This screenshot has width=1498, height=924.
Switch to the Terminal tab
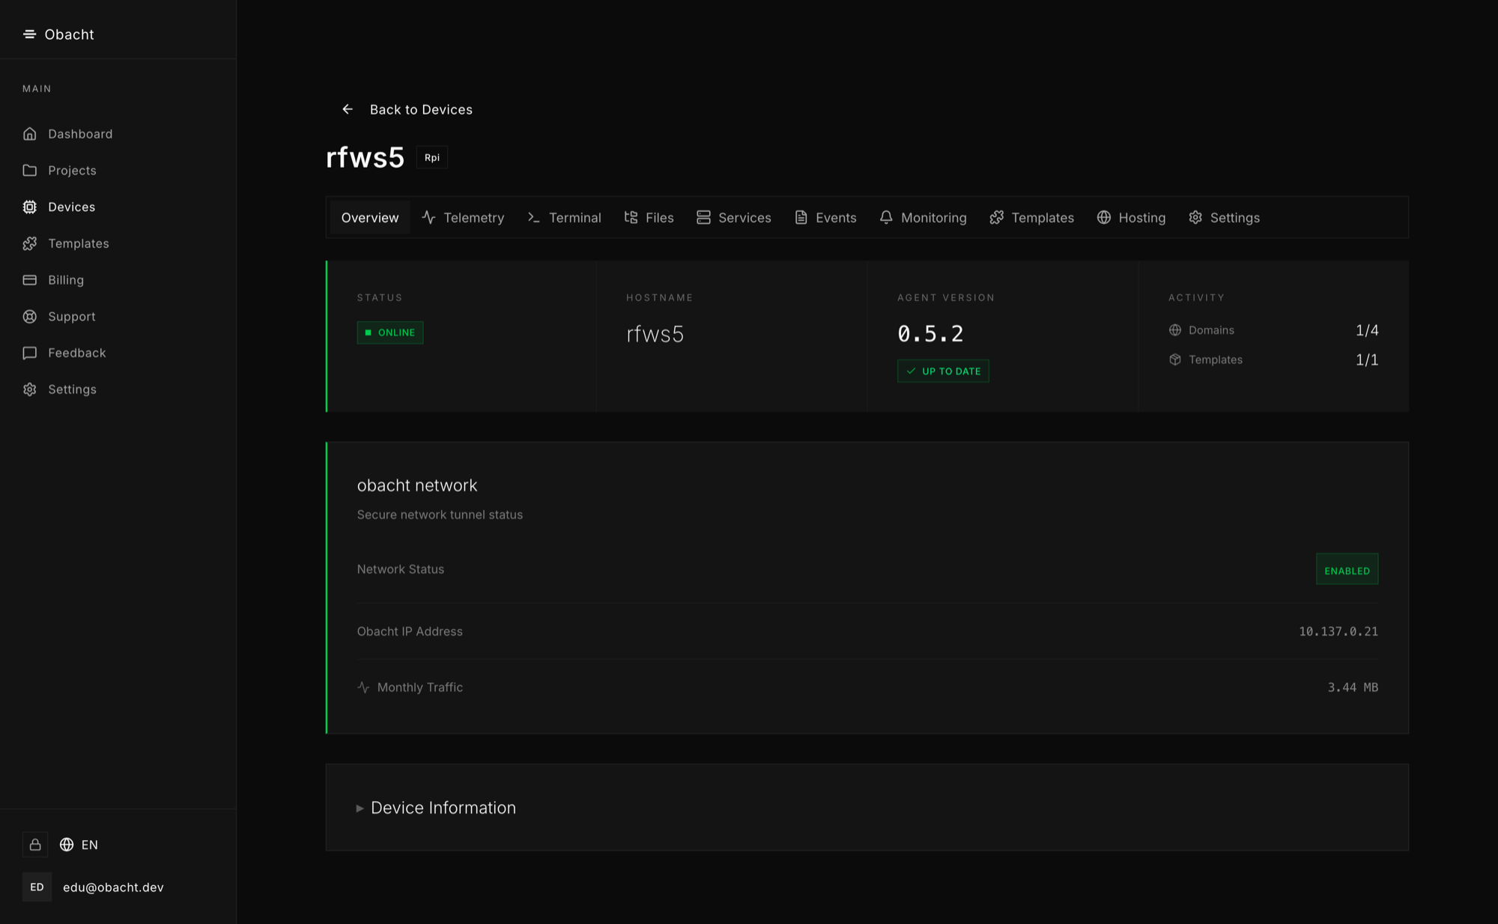[564, 218]
